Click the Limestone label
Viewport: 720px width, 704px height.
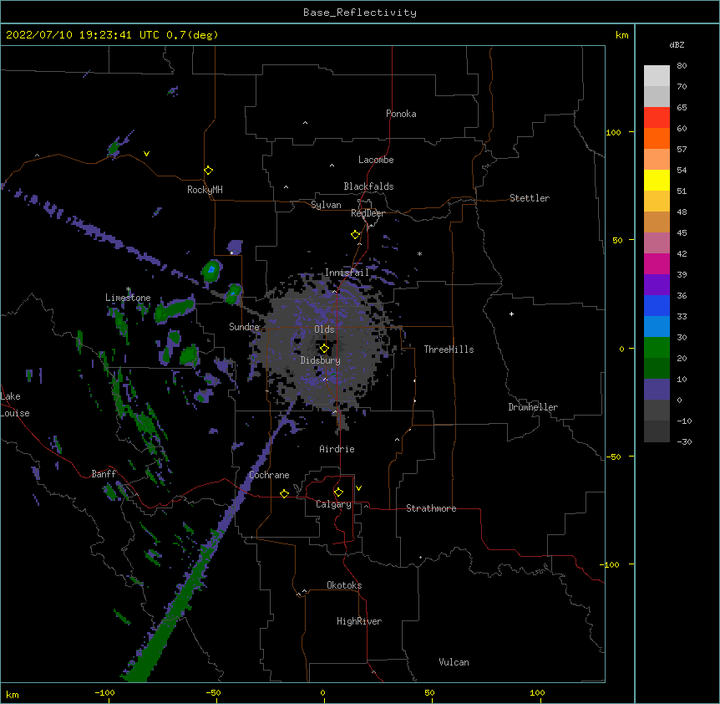(x=128, y=298)
